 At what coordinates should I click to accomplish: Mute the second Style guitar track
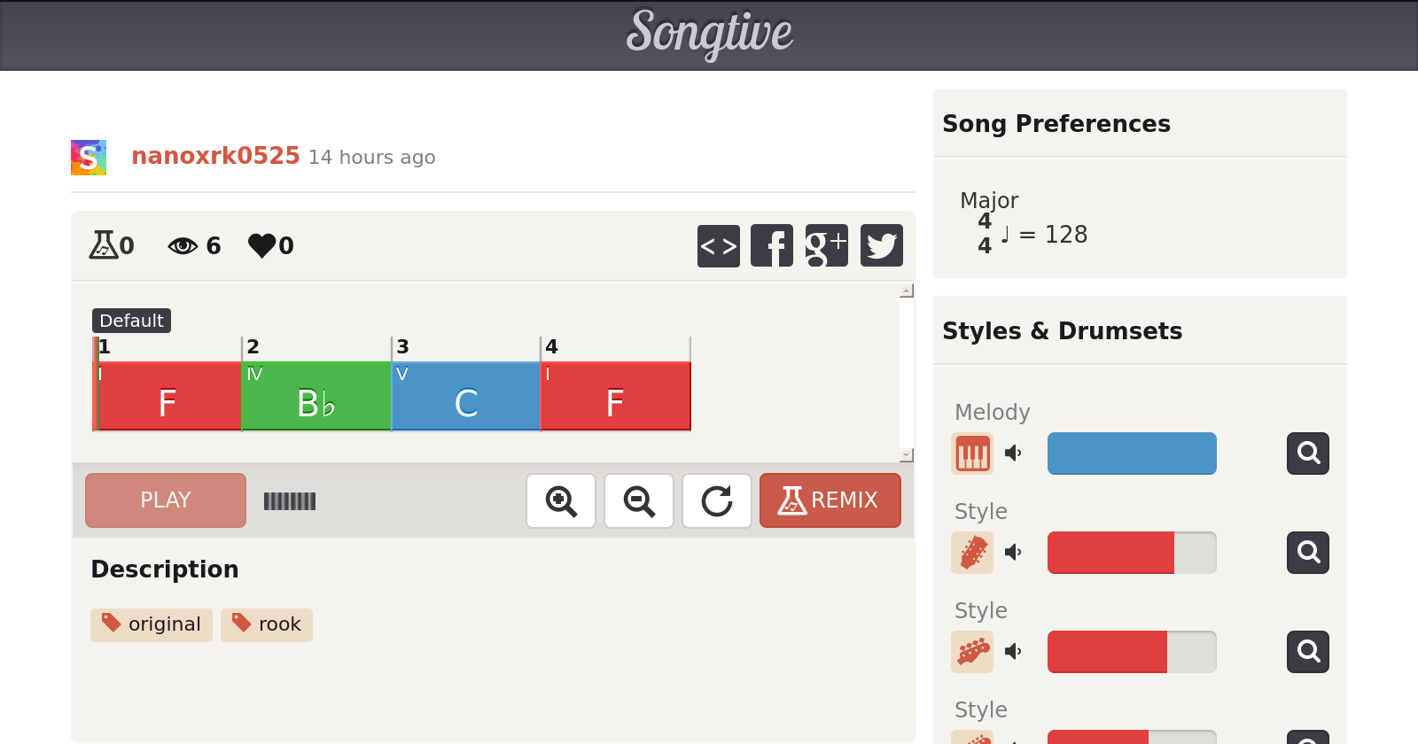1013,652
